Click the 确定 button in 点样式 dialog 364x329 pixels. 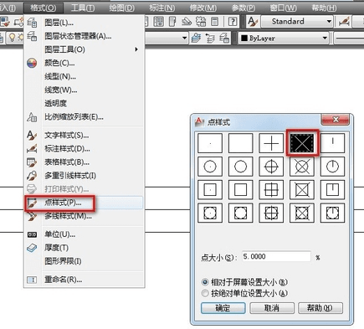coord(223,308)
